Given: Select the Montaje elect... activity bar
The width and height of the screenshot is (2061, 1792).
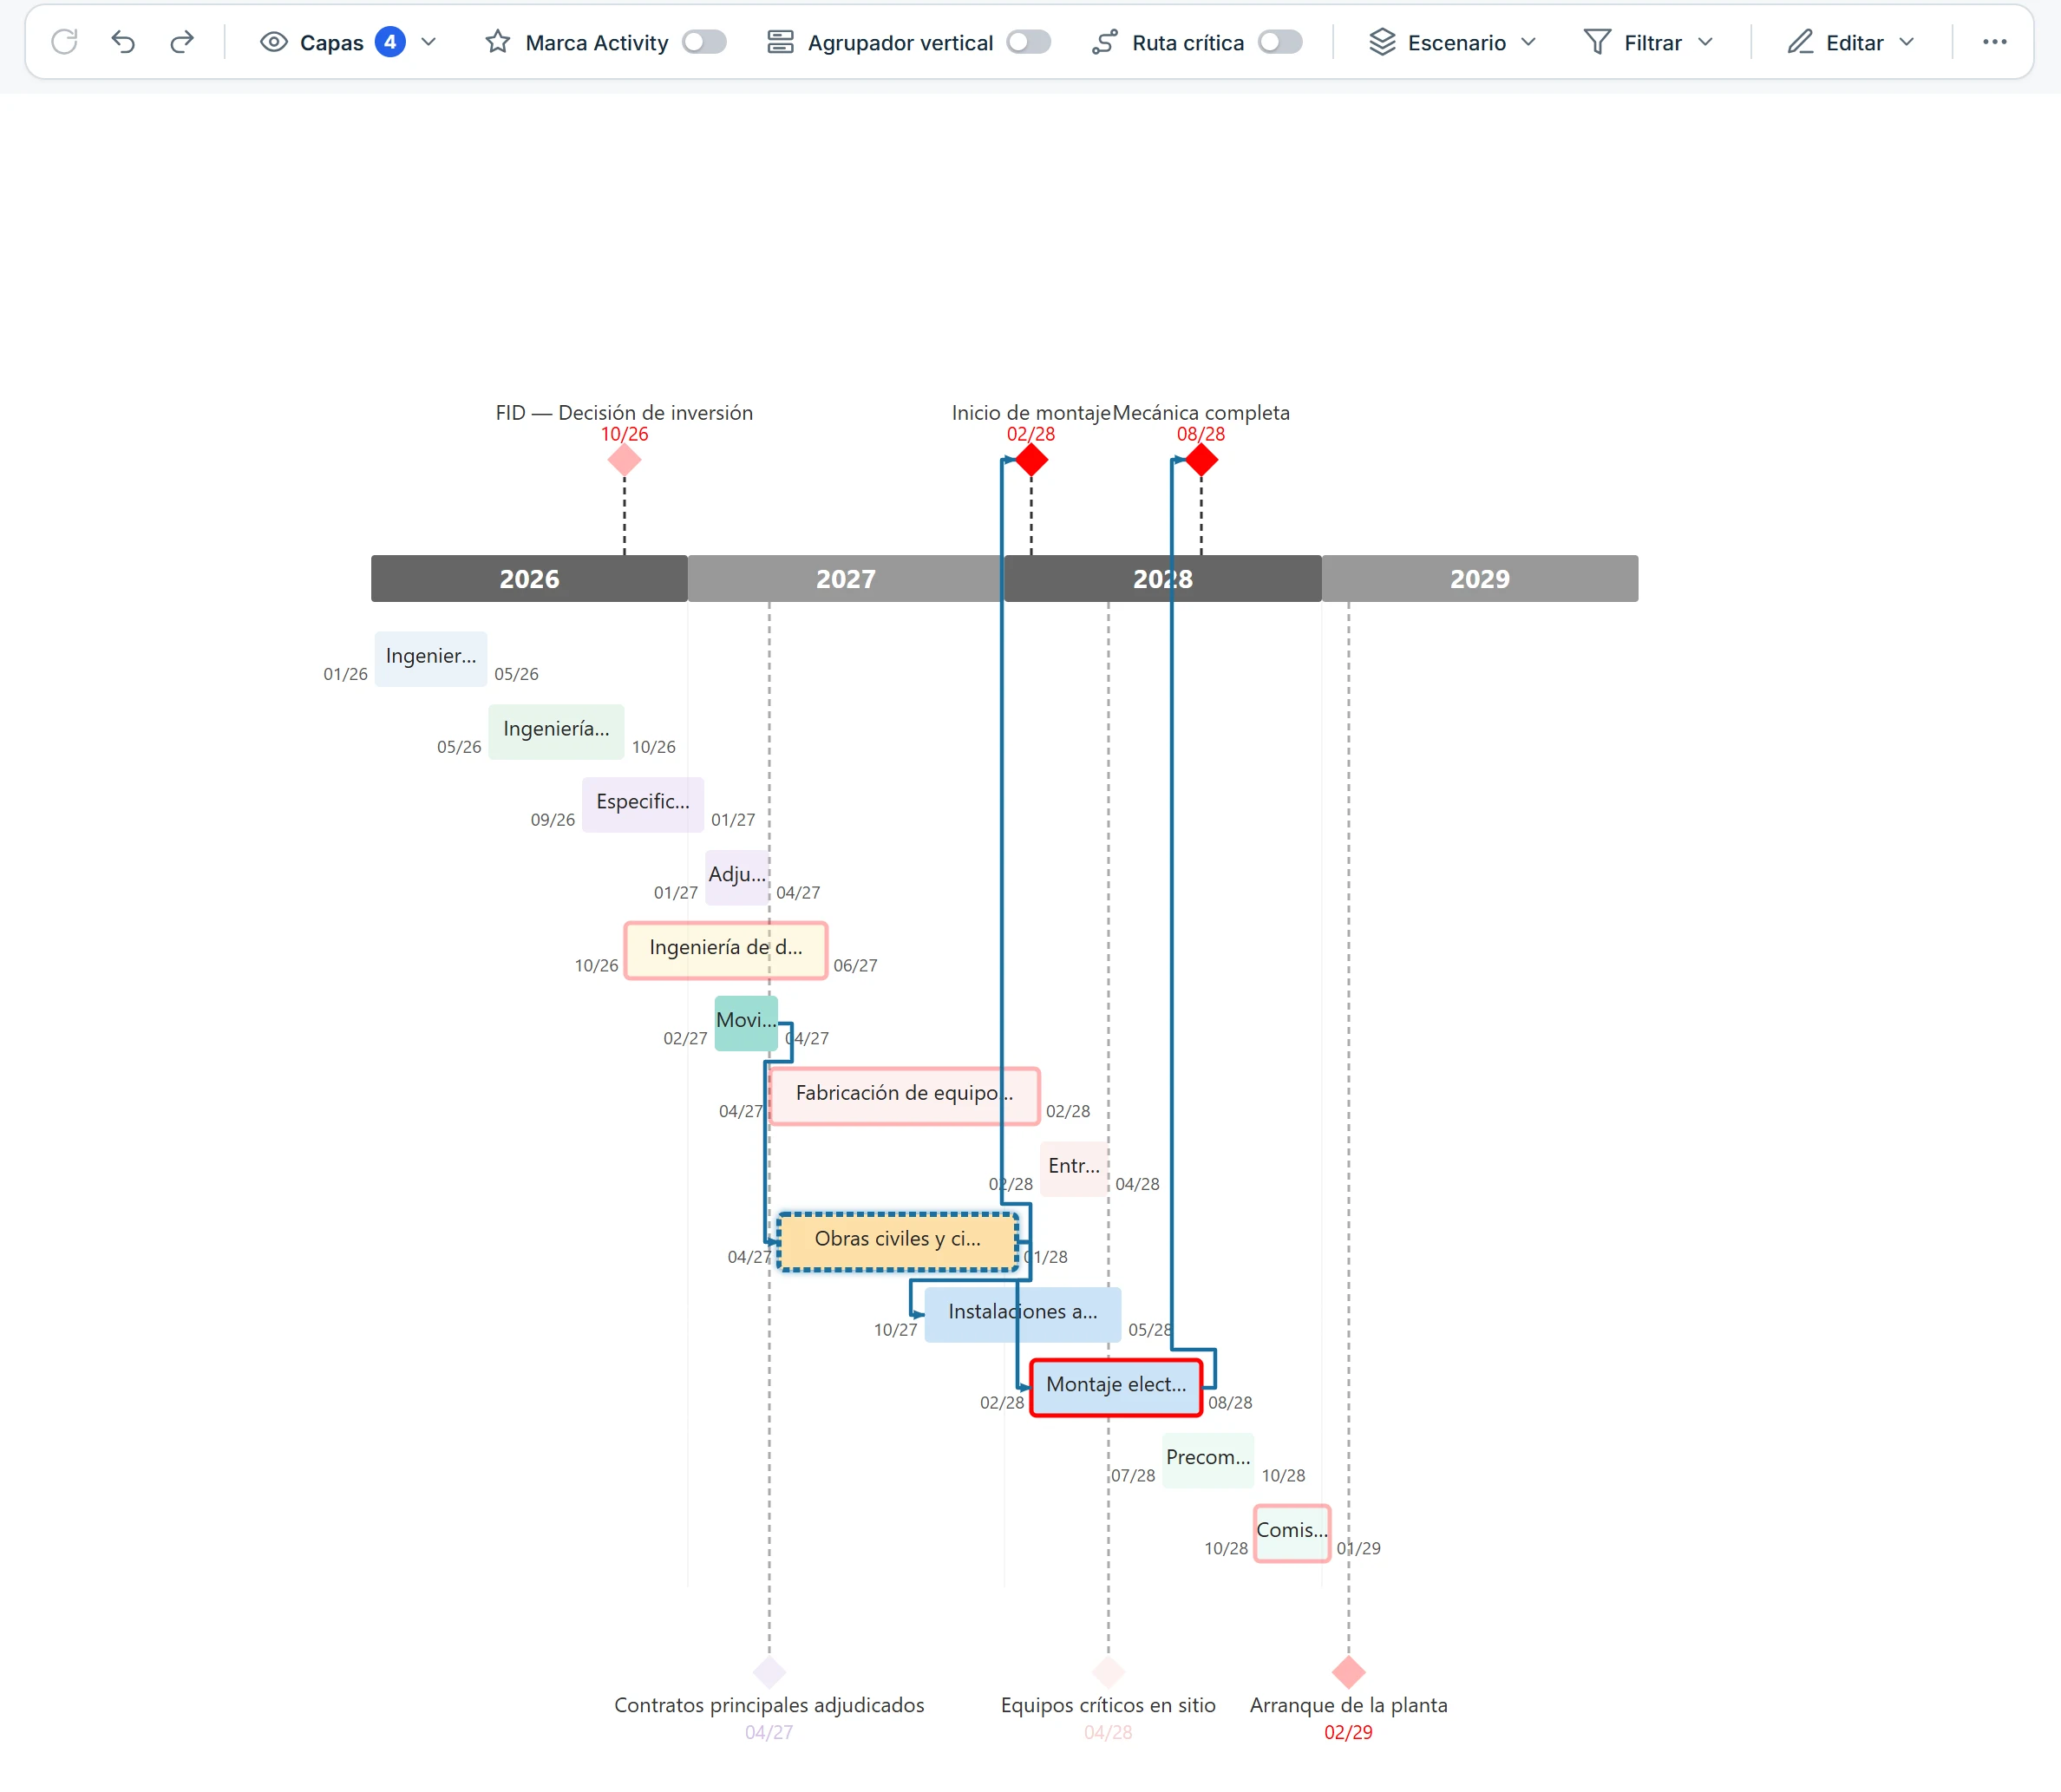Looking at the screenshot, I should pos(1116,1387).
